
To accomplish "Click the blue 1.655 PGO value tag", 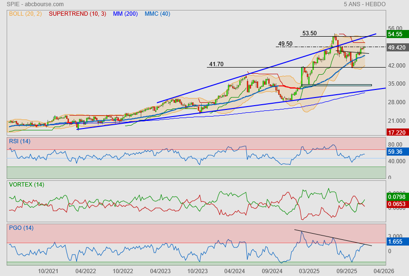I will click(396, 242).
